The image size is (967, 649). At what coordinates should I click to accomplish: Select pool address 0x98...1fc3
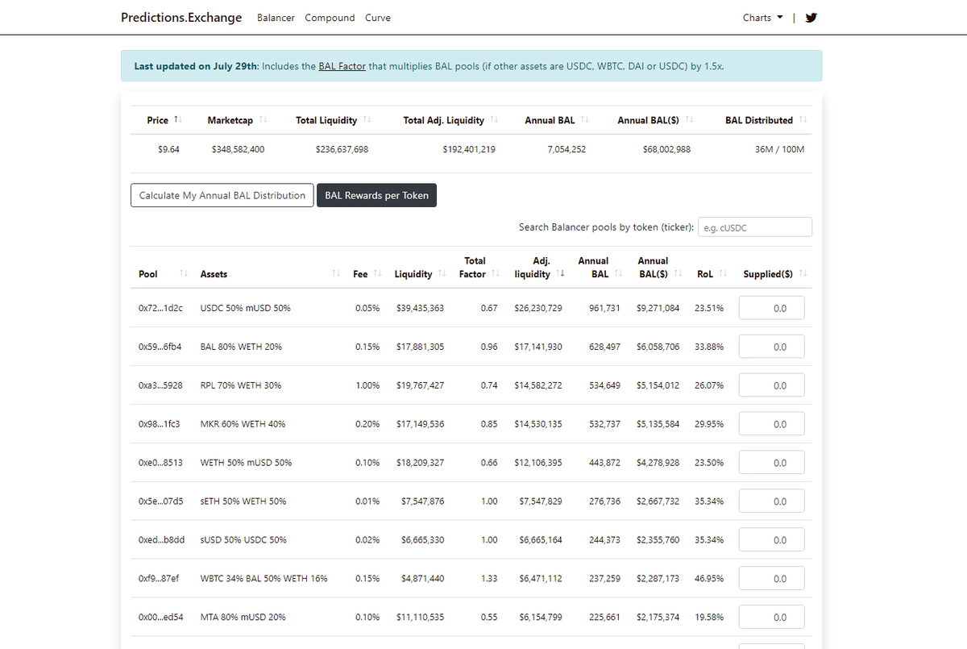160,424
